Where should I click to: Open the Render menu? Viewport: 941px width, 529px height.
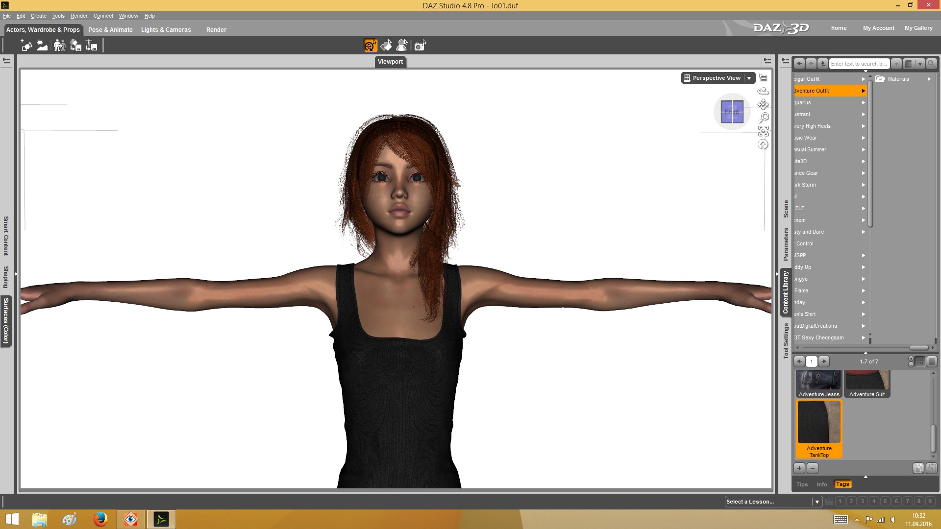[79, 16]
